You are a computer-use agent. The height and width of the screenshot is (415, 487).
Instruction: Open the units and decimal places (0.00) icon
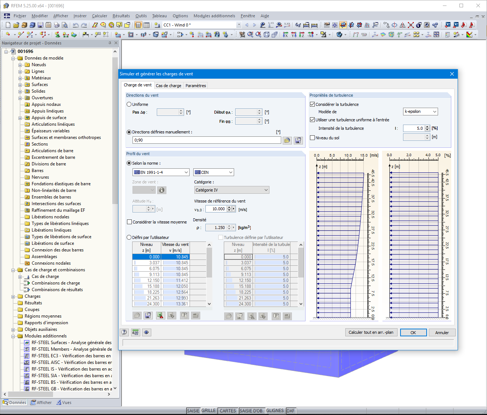click(135, 332)
